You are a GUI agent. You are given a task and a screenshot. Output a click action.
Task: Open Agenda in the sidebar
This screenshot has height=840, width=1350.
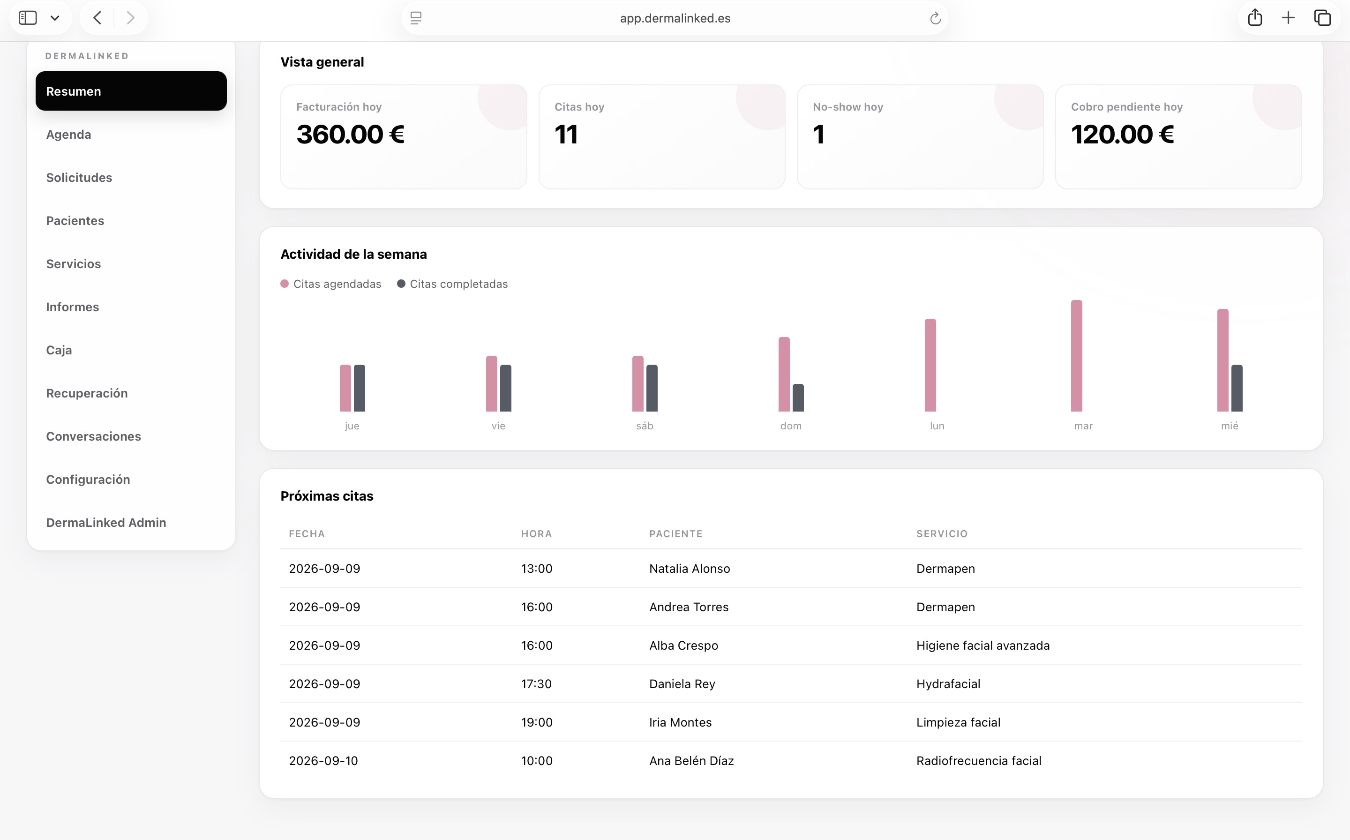68,135
